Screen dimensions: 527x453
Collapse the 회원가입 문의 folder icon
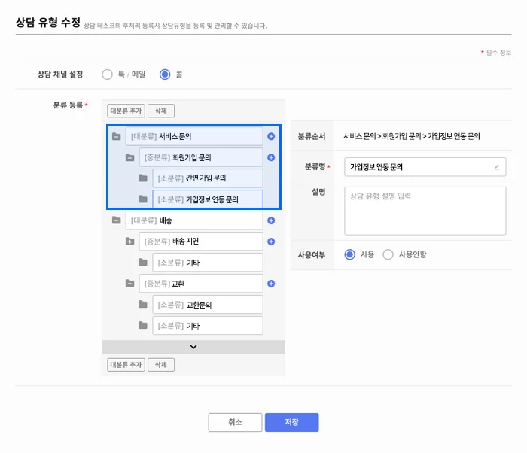coord(129,157)
